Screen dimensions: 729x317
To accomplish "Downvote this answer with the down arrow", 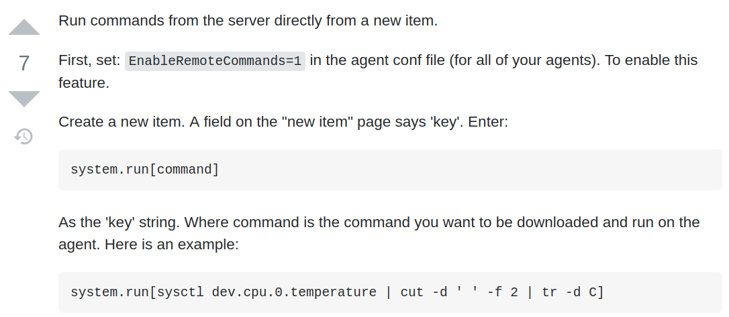I will [24, 99].
